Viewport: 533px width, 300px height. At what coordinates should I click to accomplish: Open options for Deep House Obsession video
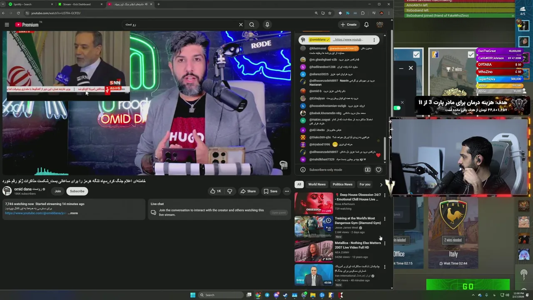pyautogui.click(x=385, y=195)
